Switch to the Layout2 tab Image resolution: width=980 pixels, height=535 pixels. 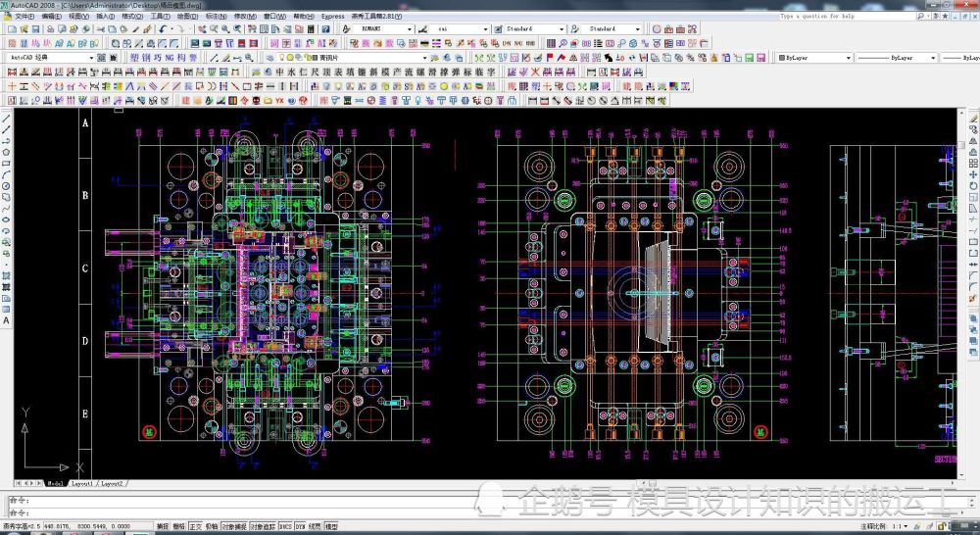[x=113, y=484]
